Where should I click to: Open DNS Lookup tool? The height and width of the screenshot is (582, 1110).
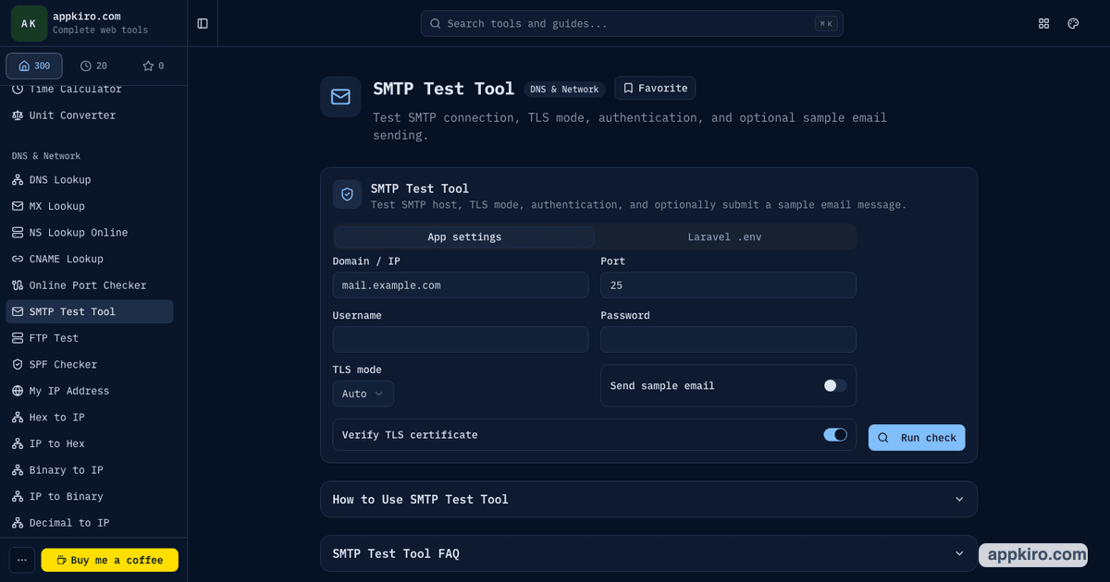pos(90,180)
